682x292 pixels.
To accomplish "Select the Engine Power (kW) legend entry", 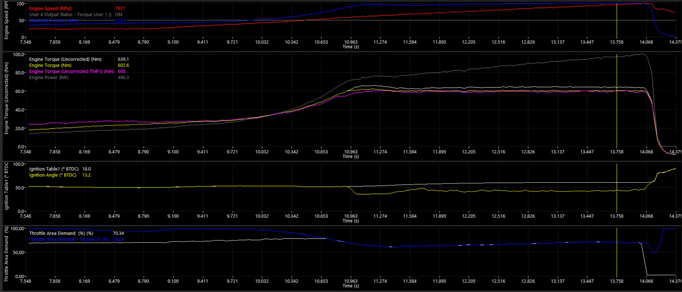I will [49, 77].
